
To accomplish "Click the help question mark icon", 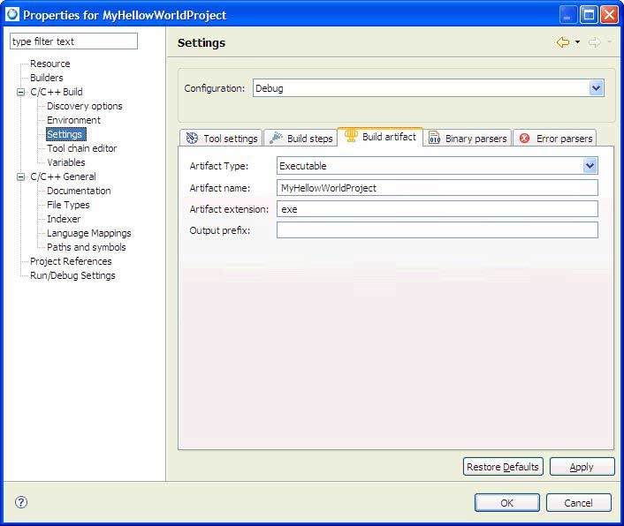I will point(21,502).
